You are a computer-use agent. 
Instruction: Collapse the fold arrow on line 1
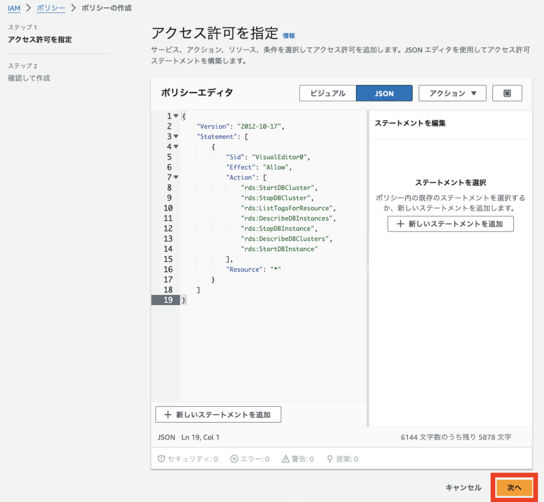pos(176,116)
